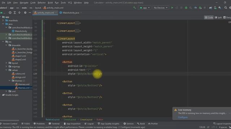This screenshot has width=231, height=129.
Task: Expand the xml folder in tree
Action: pyautogui.click(x=6, y=91)
